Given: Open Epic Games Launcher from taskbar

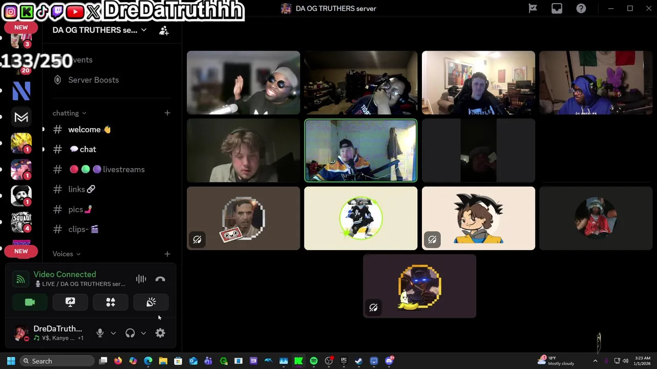Looking at the screenshot, I should pyautogui.click(x=343, y=361).
